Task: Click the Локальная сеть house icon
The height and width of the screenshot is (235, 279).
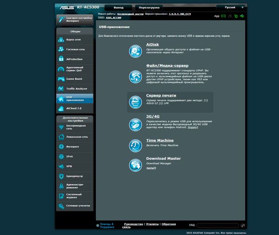Action: pyautogui.click(x=61, y=137)
